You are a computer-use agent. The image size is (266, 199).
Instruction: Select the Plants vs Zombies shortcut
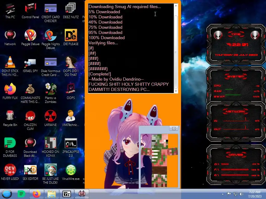click(x=51, y=93)
